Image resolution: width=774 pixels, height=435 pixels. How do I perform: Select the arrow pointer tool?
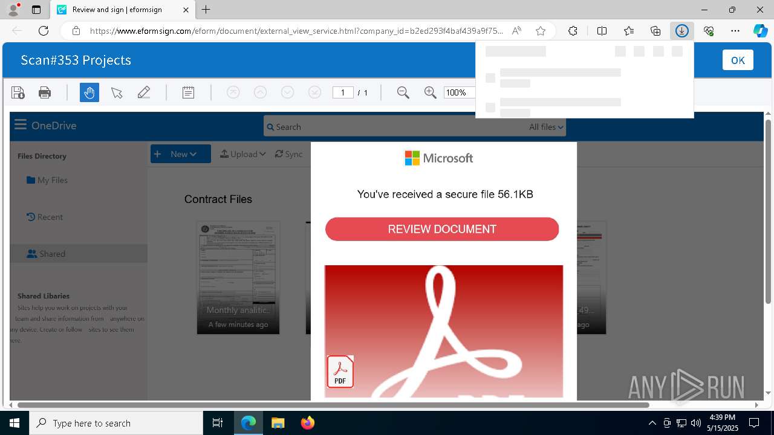[117, 92]
